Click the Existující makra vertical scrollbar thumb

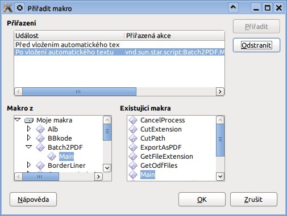pos(220,140)
